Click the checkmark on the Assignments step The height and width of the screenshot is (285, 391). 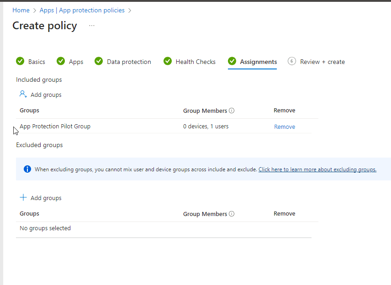click(x=232, y=61)
